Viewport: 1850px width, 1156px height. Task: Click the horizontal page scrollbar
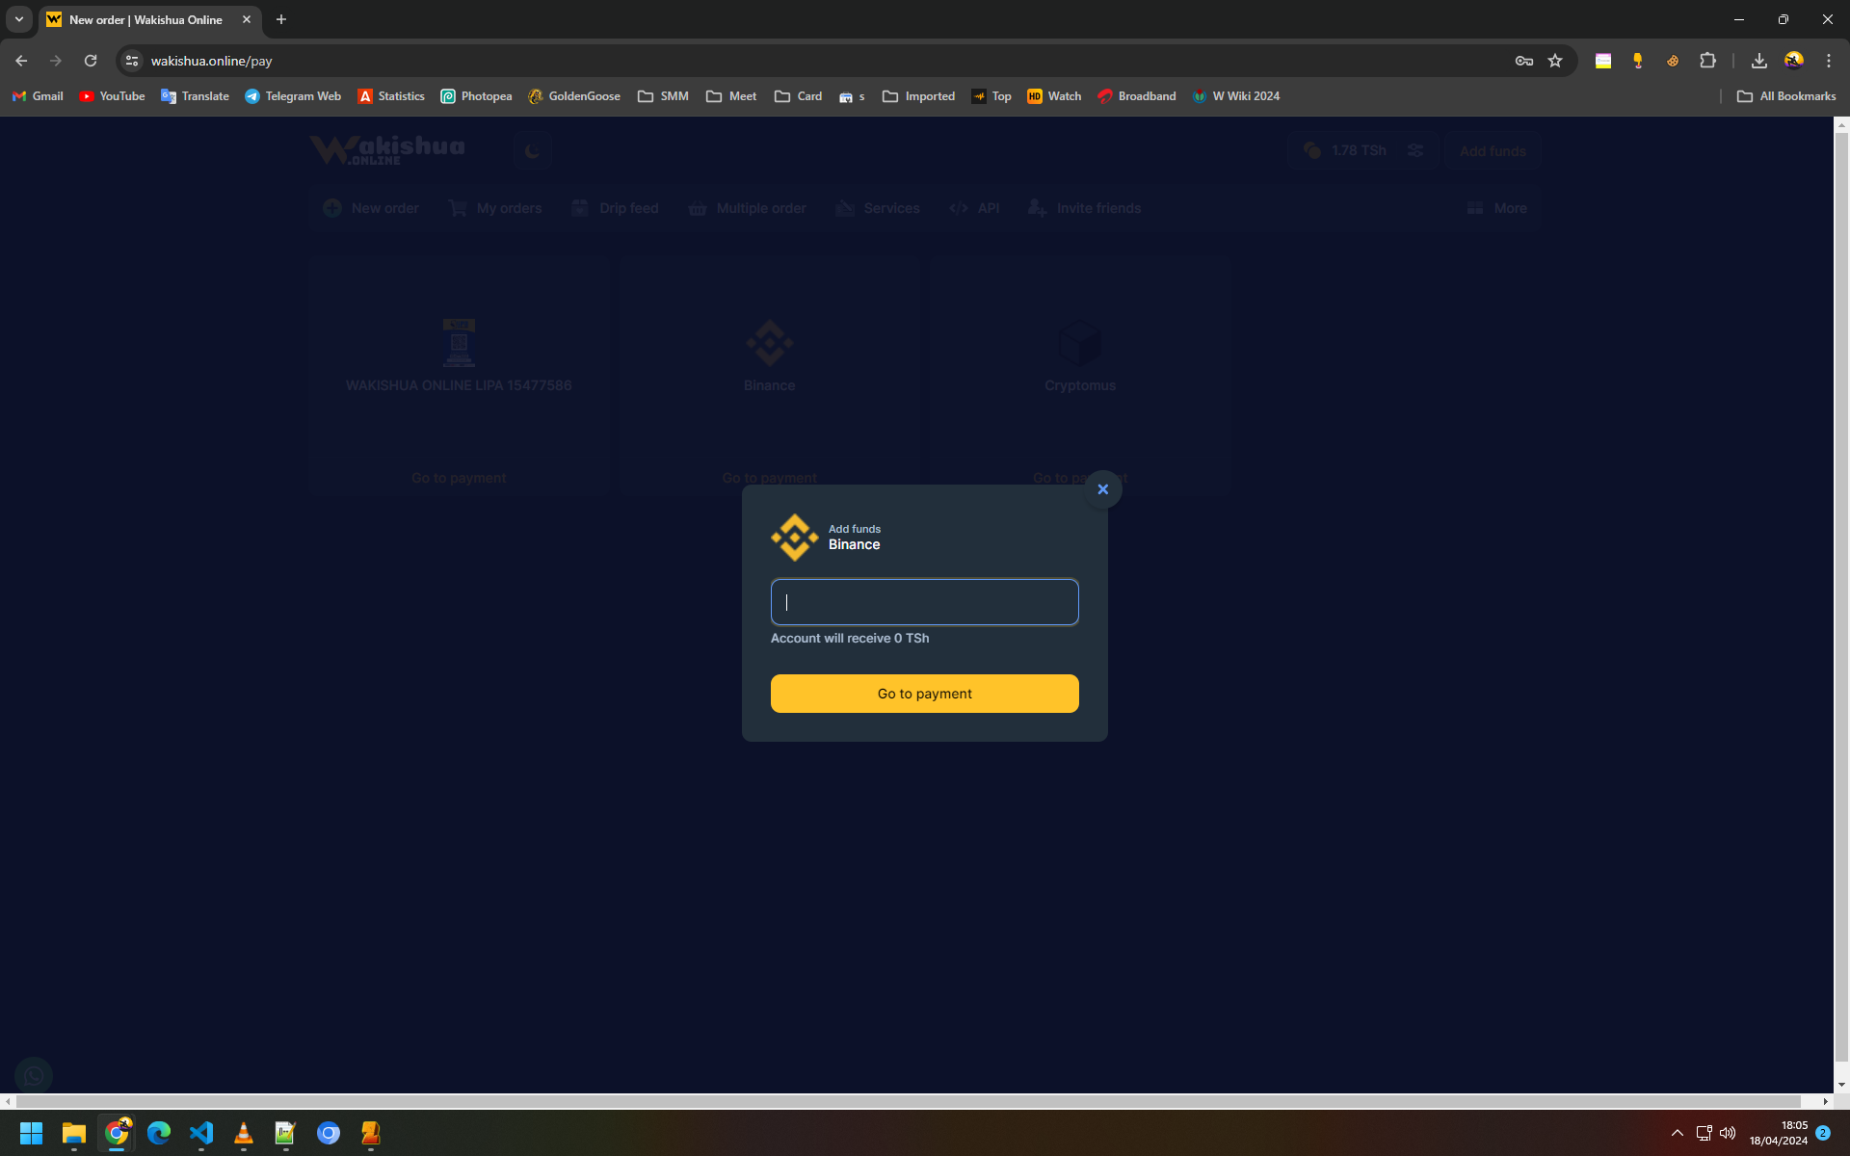point(906,1101)
